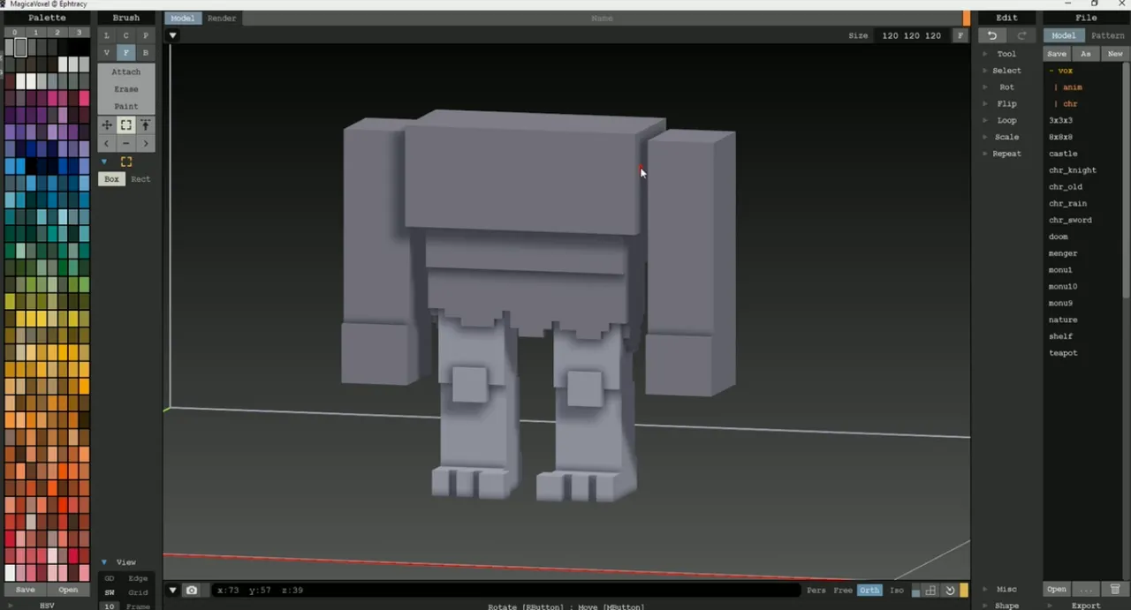Choose the move tool four-arrow icon
This screenshot has width=1131, height=610.
[x=107, y=125]
